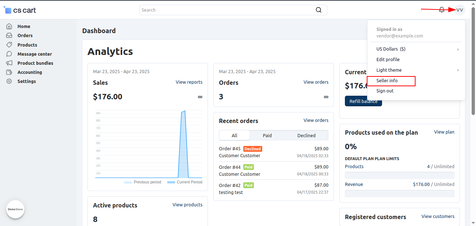This screenshot has width=476, height=226.
Task: Open the Demo Store floating bubble
Action: (x=15, y=209)
